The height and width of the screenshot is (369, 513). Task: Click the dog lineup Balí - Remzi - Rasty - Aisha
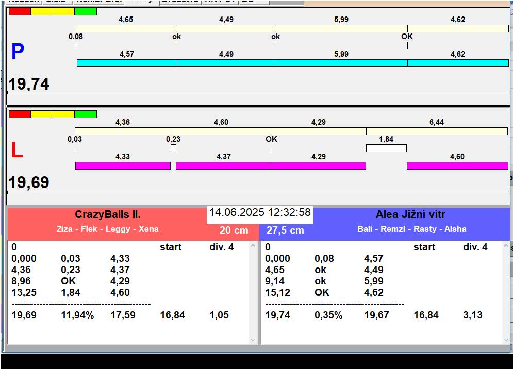tap(412, 229)
